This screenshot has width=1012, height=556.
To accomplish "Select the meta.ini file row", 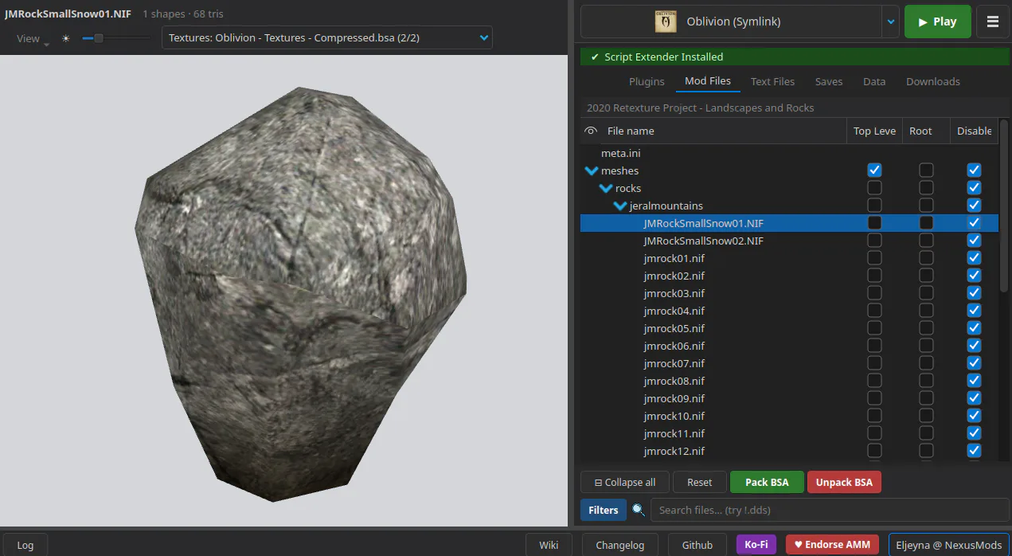I will click(x=789, y=153).
